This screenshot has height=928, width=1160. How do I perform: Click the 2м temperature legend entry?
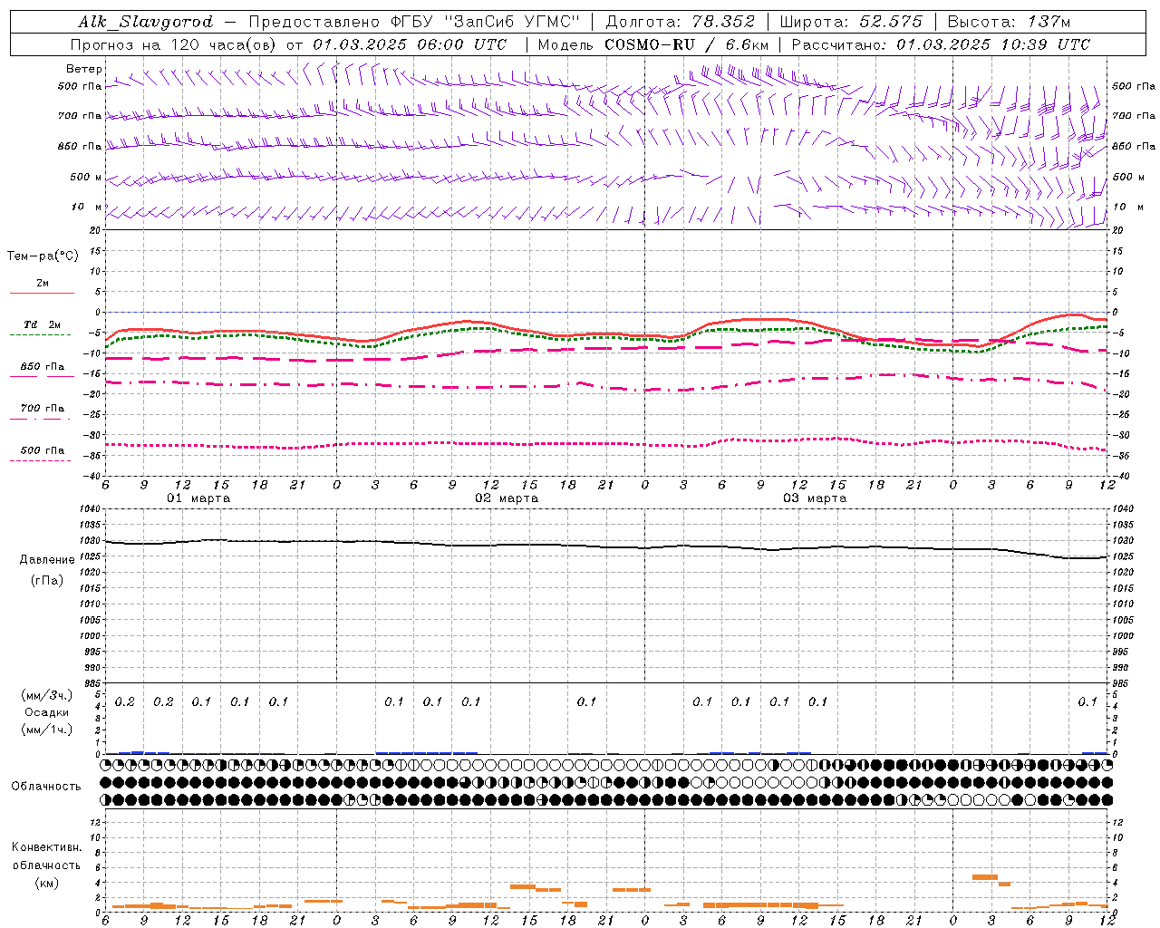coord(43,284)
